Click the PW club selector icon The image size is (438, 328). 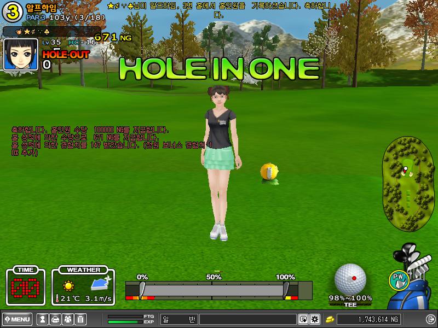tap(399, 280)
